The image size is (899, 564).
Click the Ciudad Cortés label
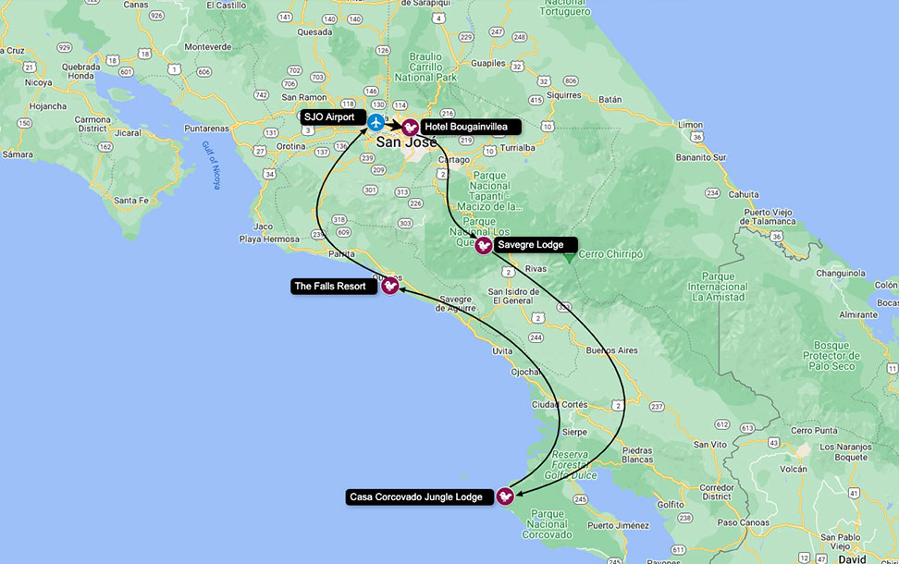(x=560, y=404)
